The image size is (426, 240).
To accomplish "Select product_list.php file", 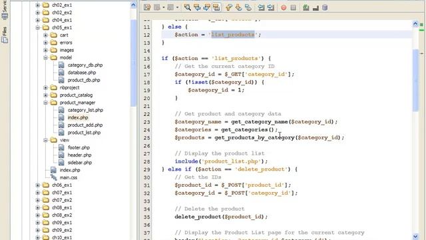I will tap(84, 133).
